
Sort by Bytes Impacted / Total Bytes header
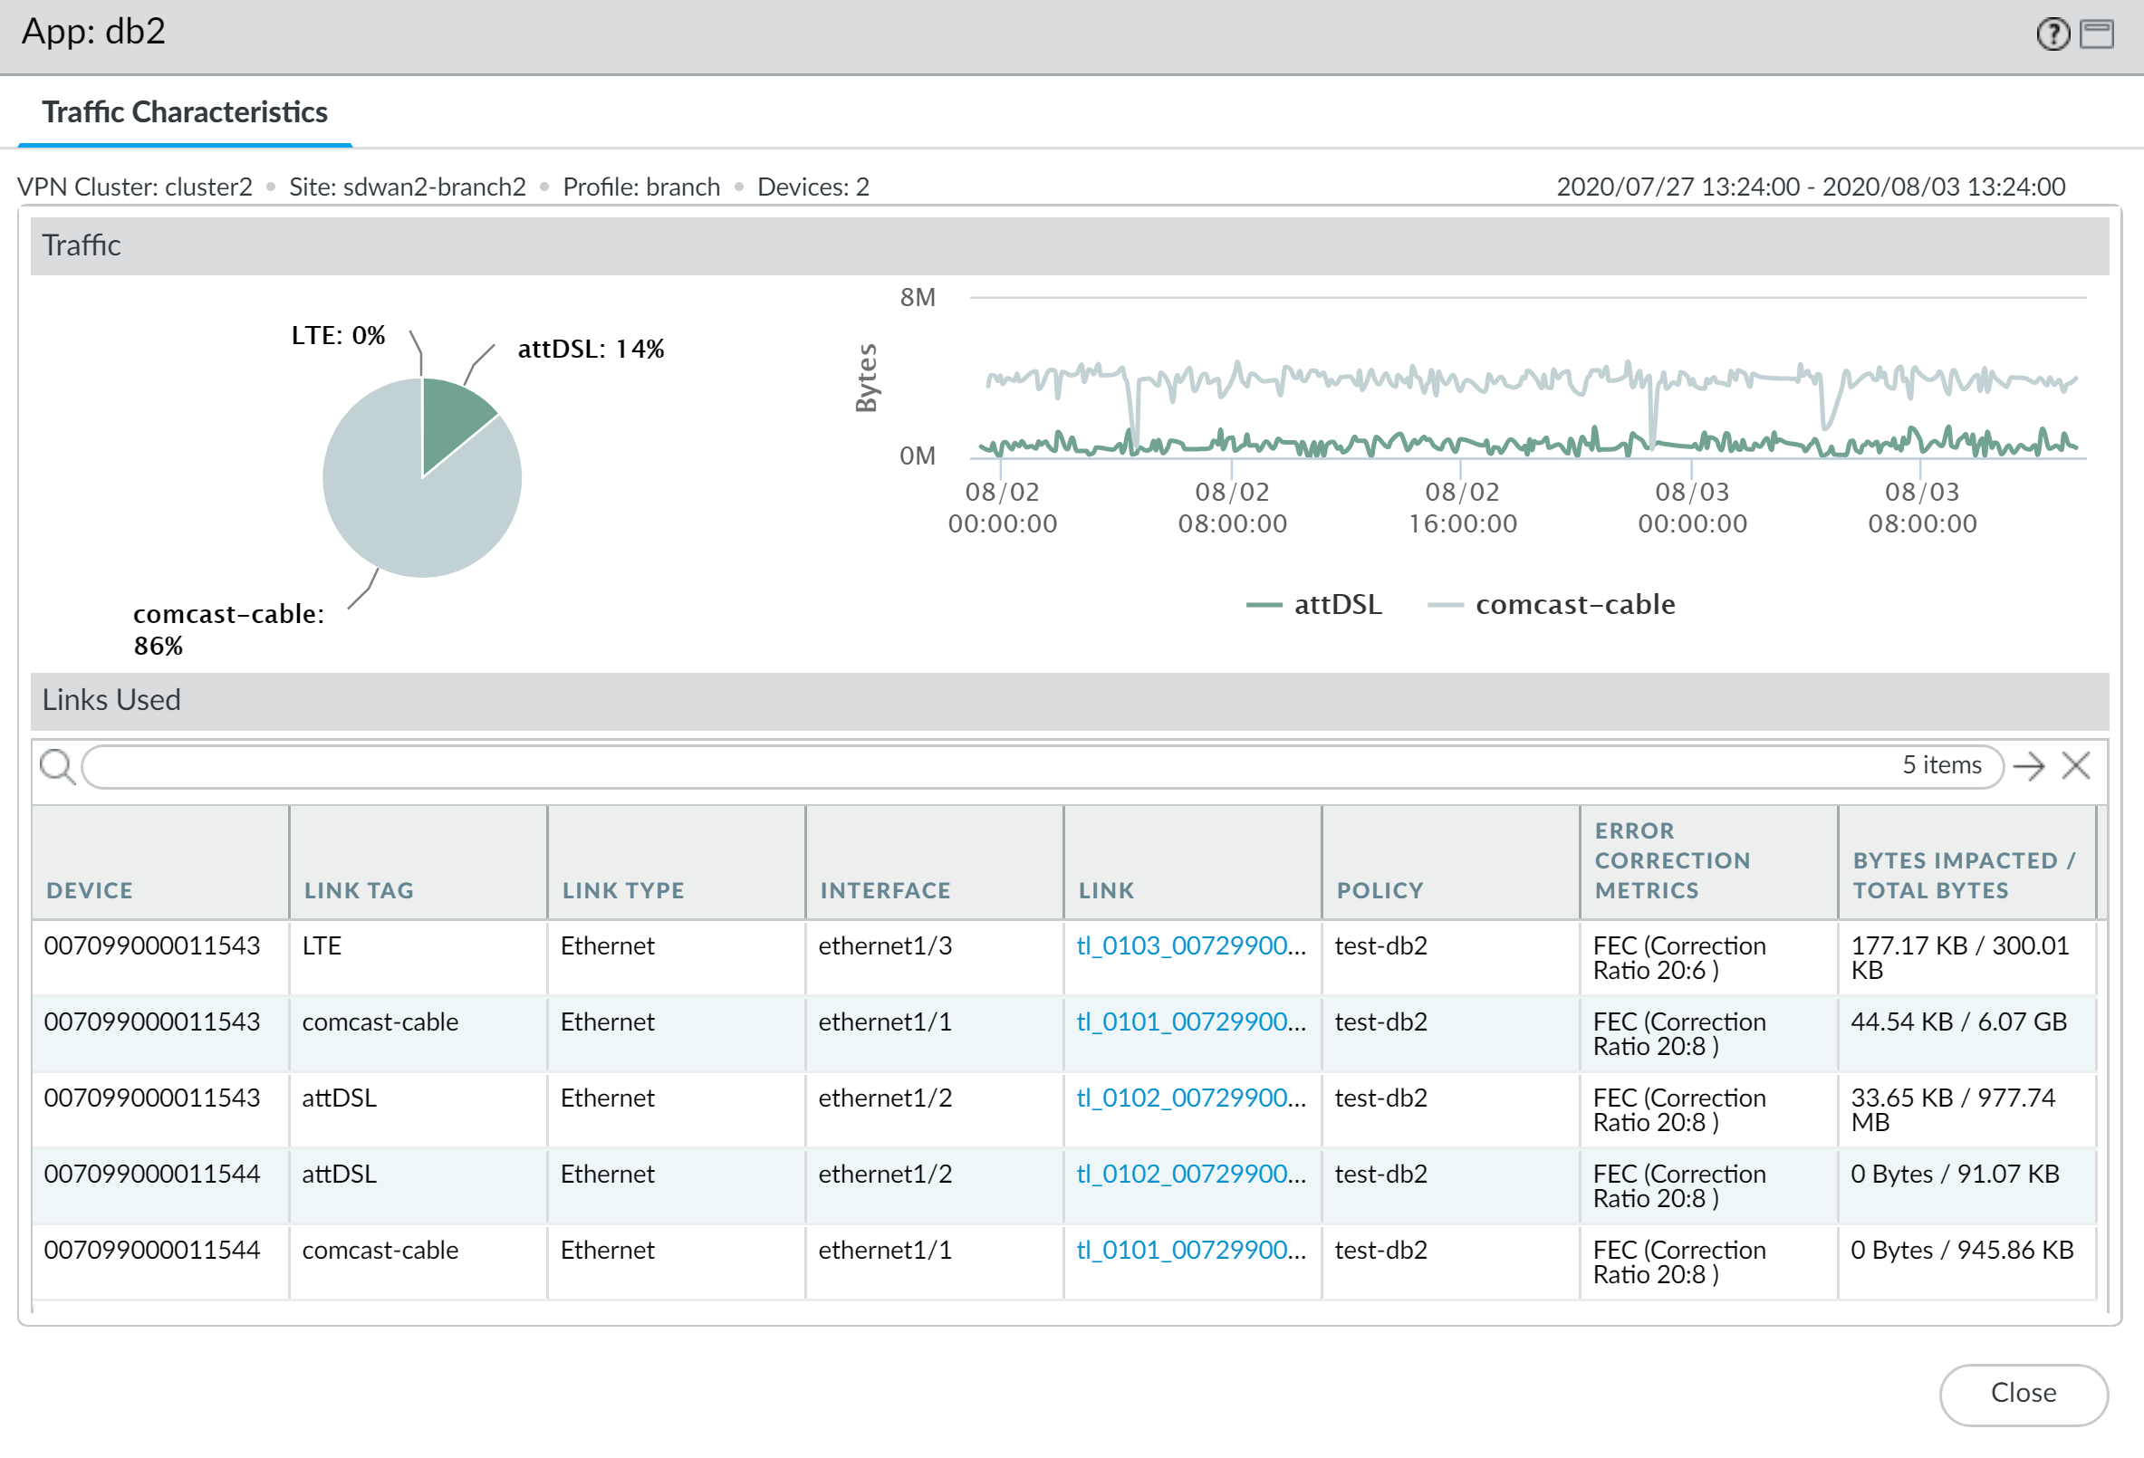click(x=1963, y=875)
